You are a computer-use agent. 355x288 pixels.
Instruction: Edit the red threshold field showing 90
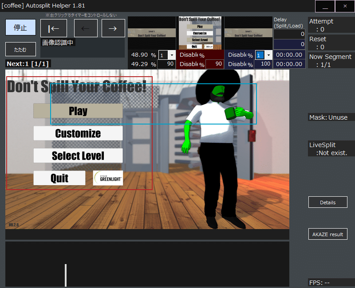click(215, 64)
